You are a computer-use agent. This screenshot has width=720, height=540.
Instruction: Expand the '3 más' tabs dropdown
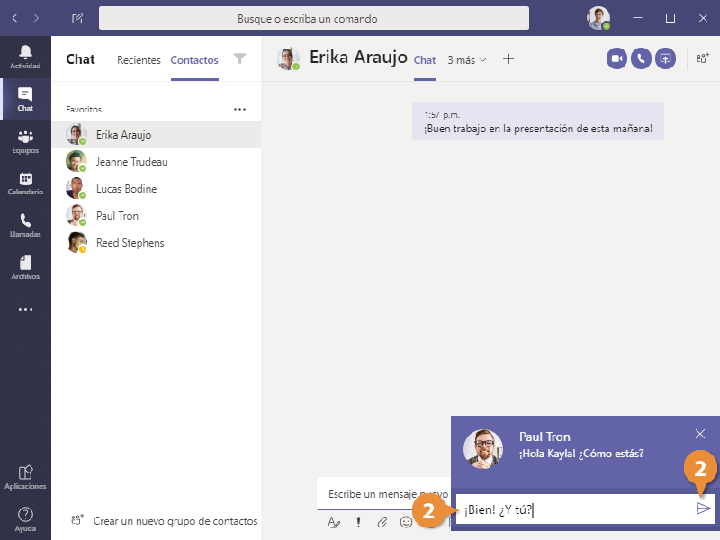[x=467, y=60]
